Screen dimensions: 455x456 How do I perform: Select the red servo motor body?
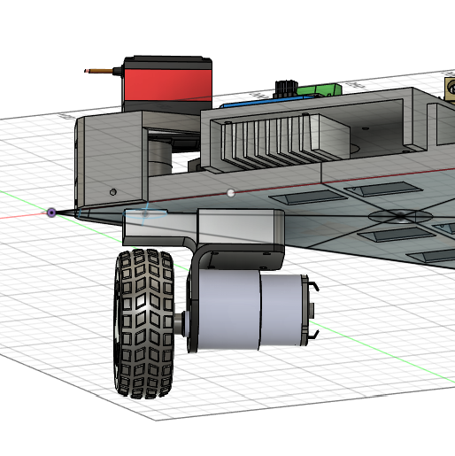pyautogui.click(x=167, y=85)
